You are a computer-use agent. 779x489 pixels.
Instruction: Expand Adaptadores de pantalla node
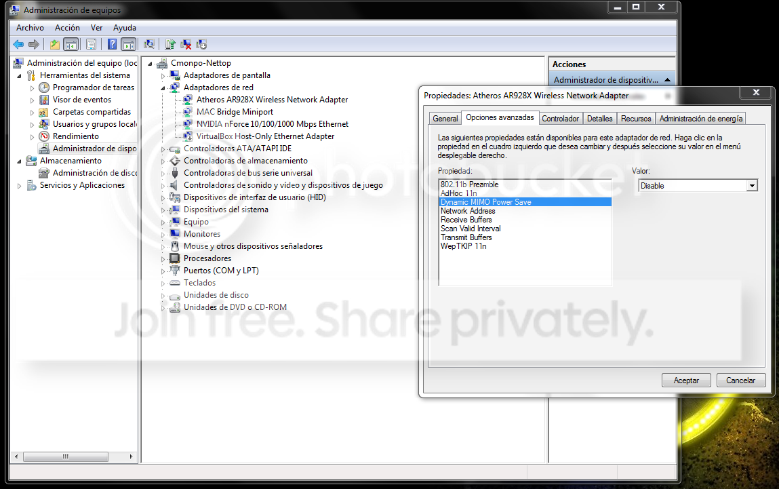point(163,75)
